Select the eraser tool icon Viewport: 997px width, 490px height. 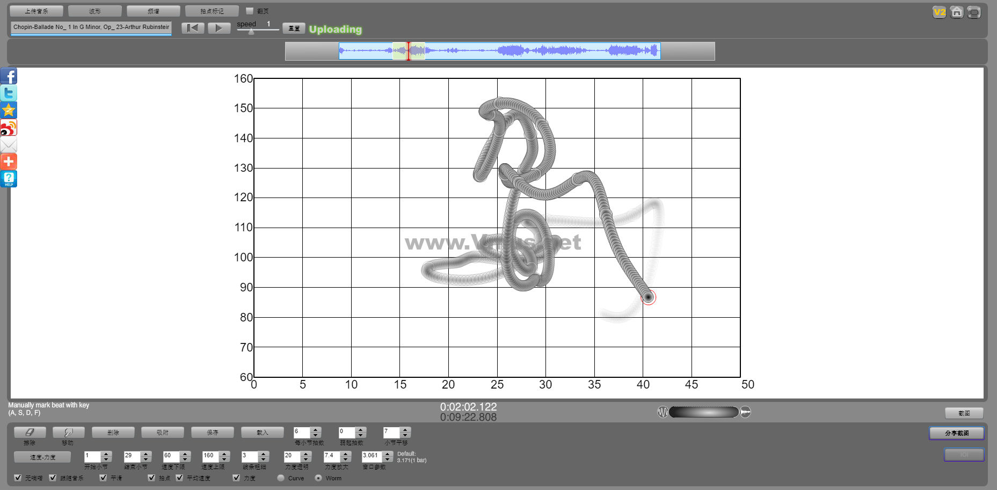30,432
